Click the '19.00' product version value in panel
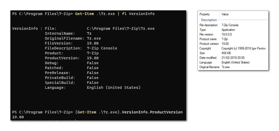This screenshot has height=131, width=279. pyautogui.click(x=225, y=44)
